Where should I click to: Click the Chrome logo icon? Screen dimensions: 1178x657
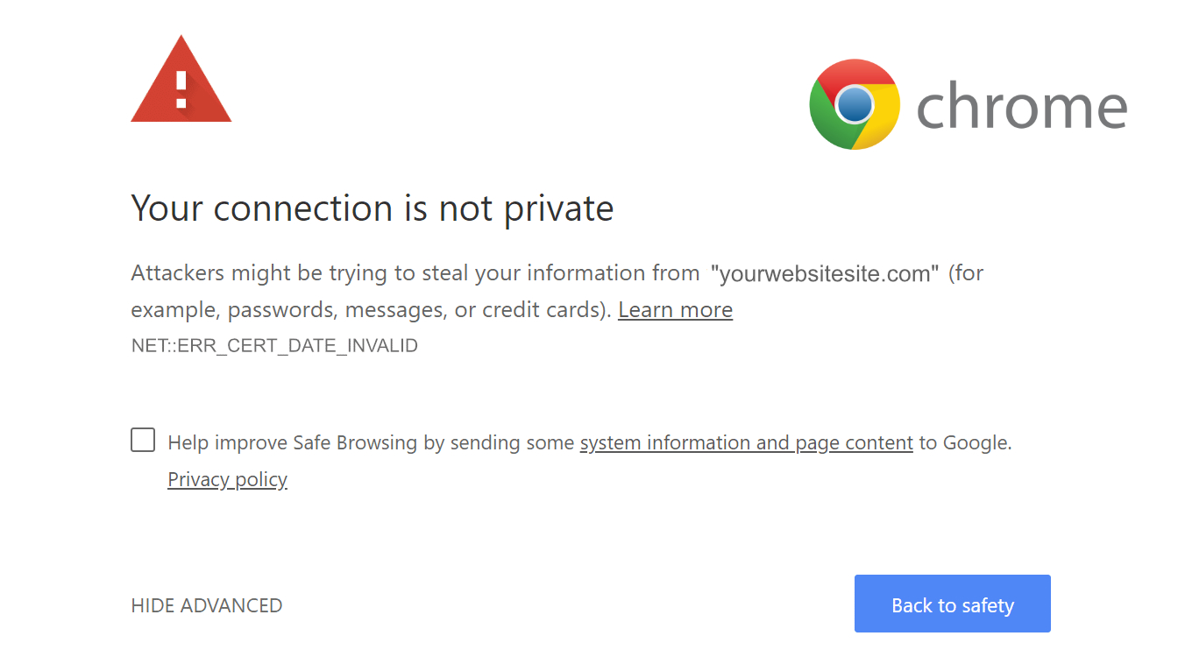pos(855,104)
